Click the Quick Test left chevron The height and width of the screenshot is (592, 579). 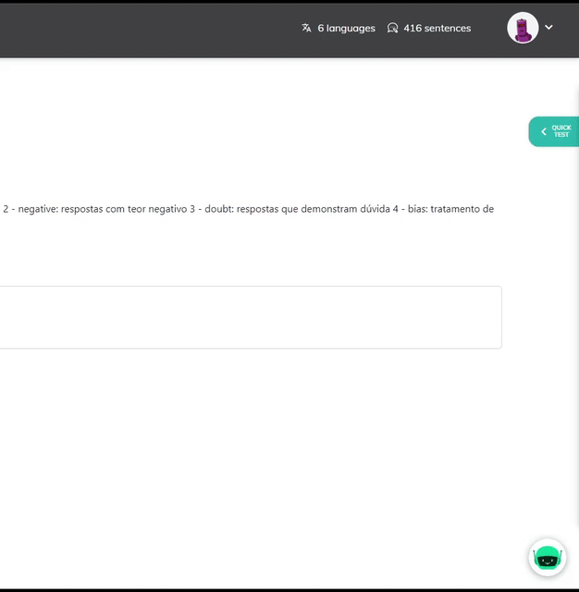tap(544, 131)
